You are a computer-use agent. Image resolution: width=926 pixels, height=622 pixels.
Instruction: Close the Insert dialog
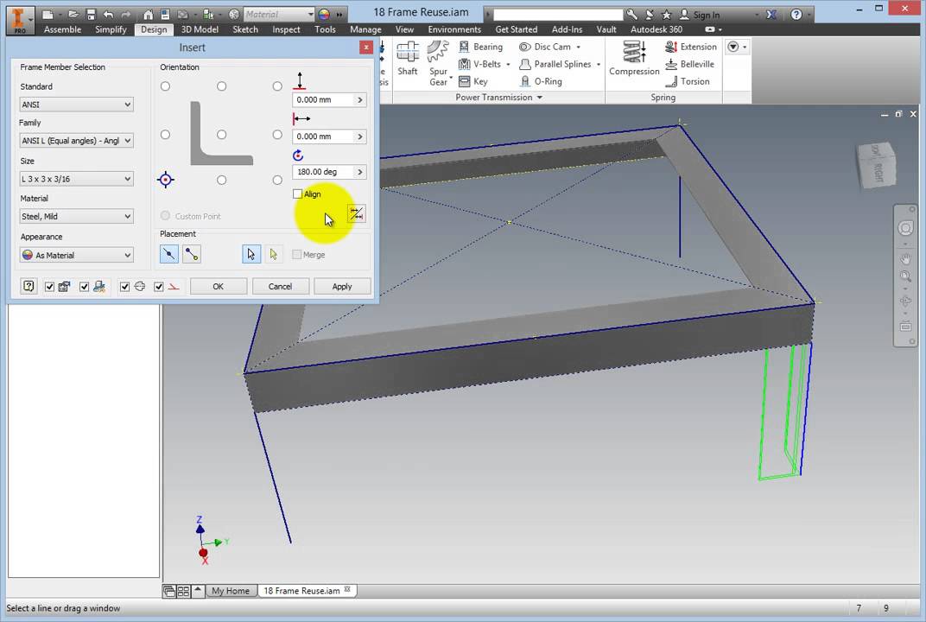(x=366, y=48)
